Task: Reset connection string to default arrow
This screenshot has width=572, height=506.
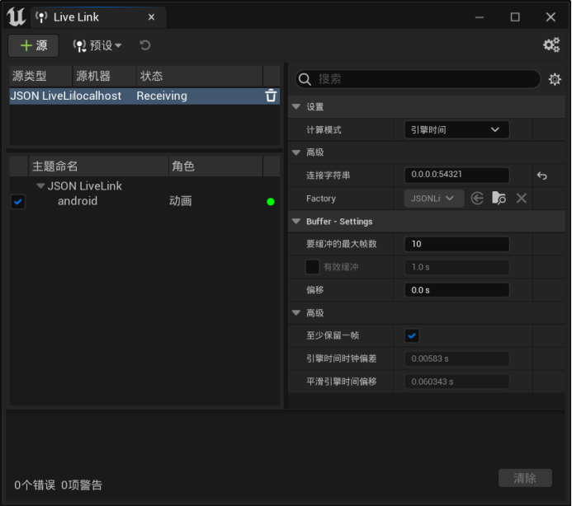Action: point(541,176)
